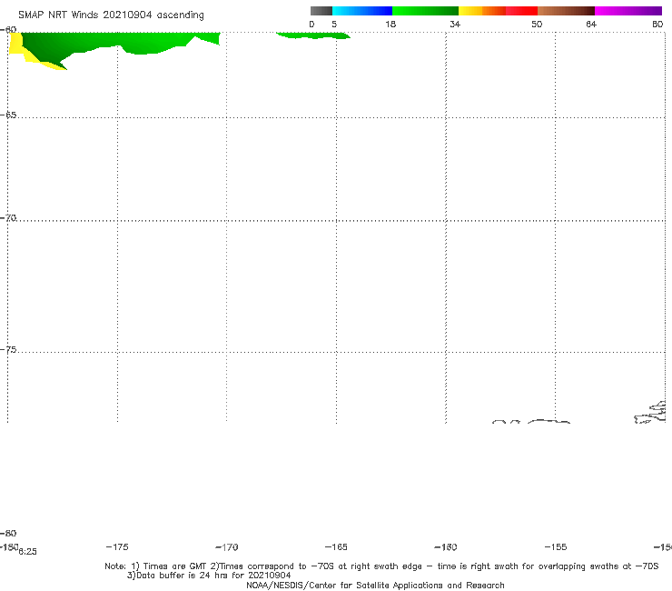Click the "SMAP NRT Winds 20210904 ascending" title
Viewport: 672px width, 591px height.
pyautogui.click(x=111, y=15)
